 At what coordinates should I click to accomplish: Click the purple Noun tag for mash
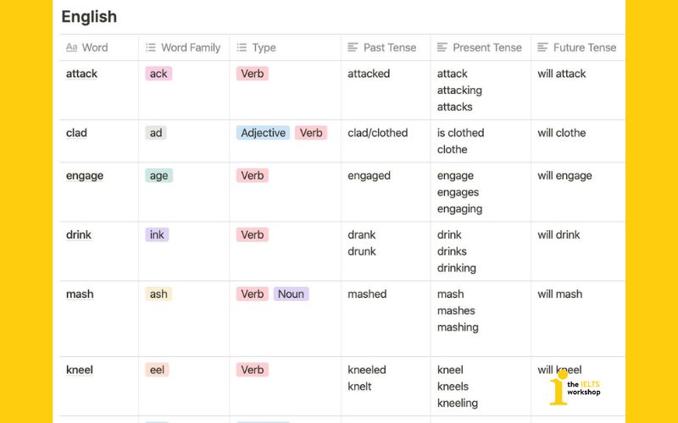pos(291,294)
